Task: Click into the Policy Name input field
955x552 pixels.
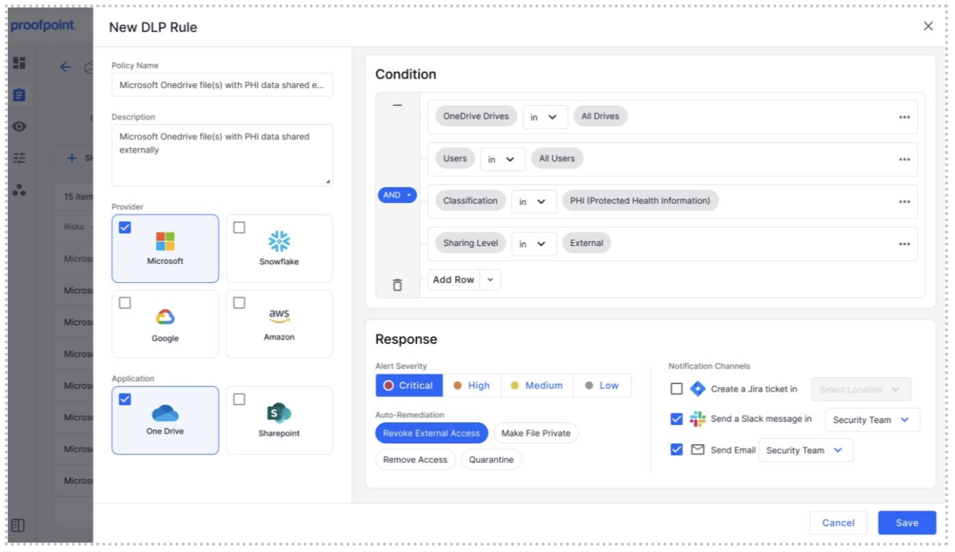Action: [x=222, y=85]
